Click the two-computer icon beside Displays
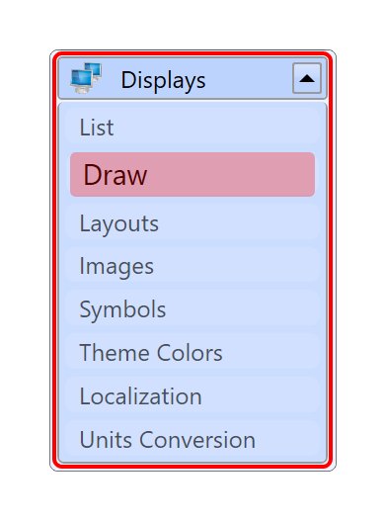 (x=86, y=78)
